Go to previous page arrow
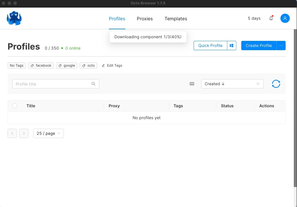 (x=12, y=133)
